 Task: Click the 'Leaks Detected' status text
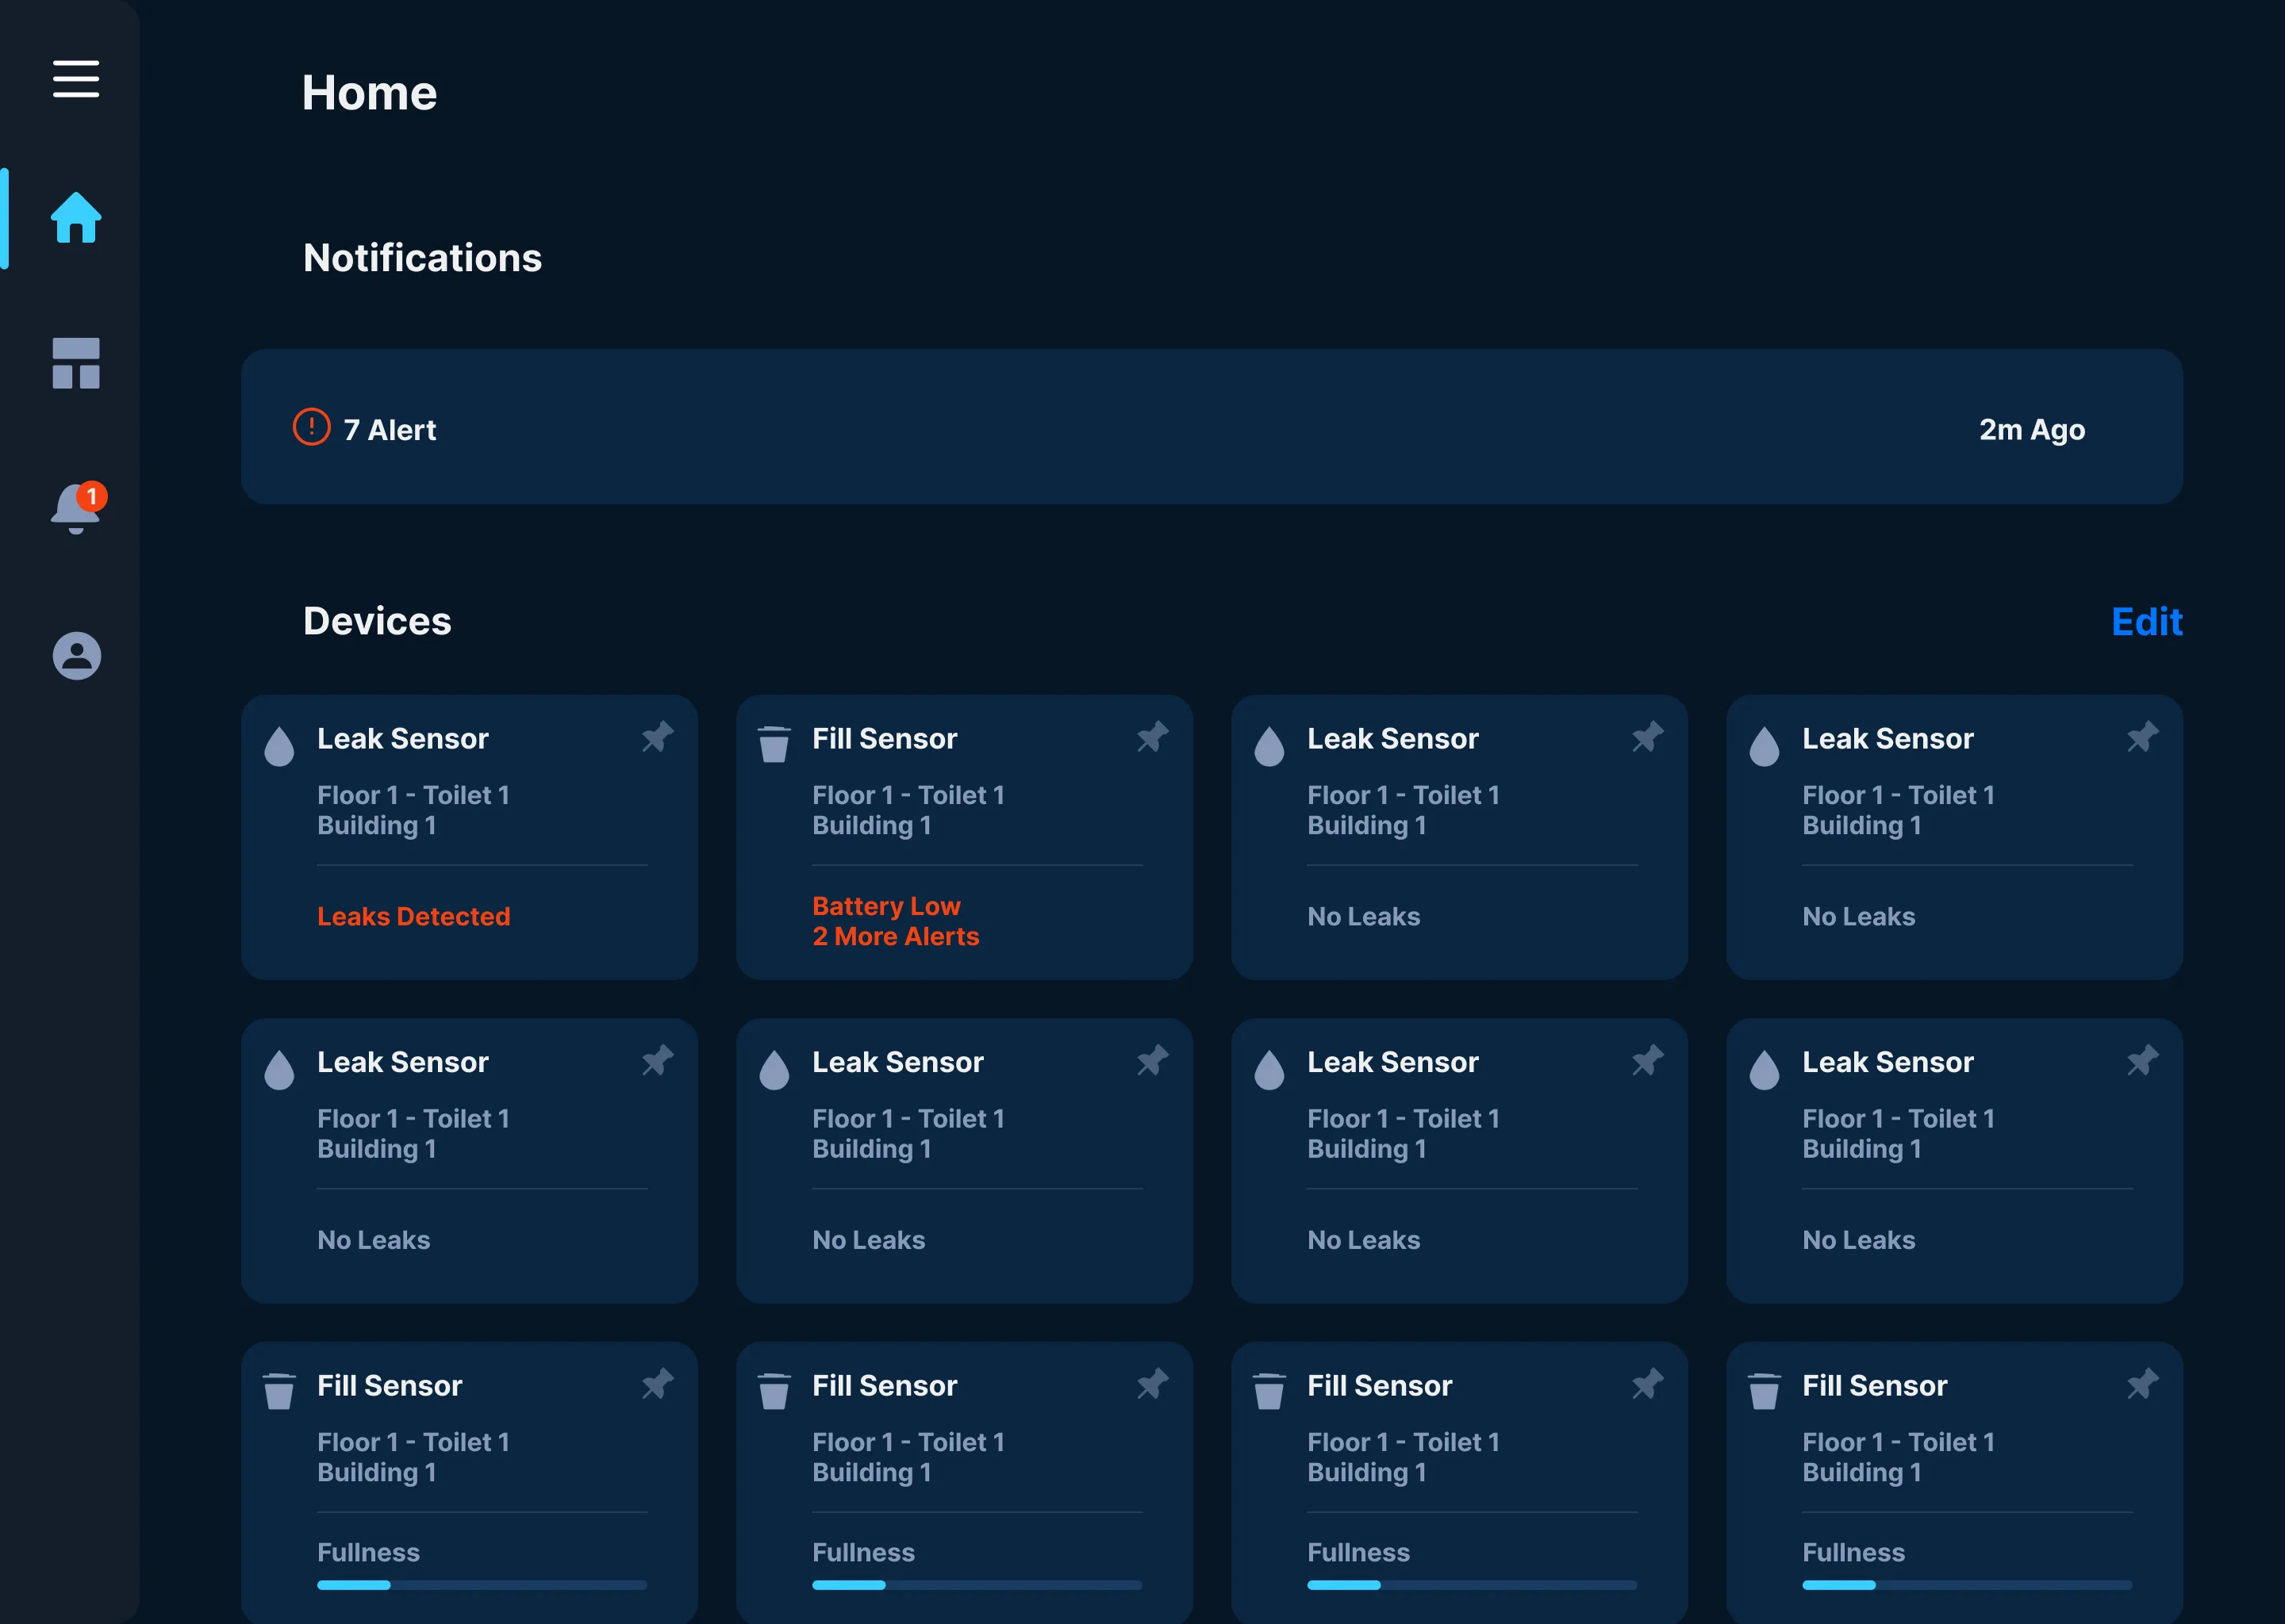point(414,916)
